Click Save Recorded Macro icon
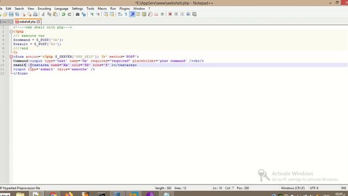The image size is (348, 196). (x=195, y=14)
